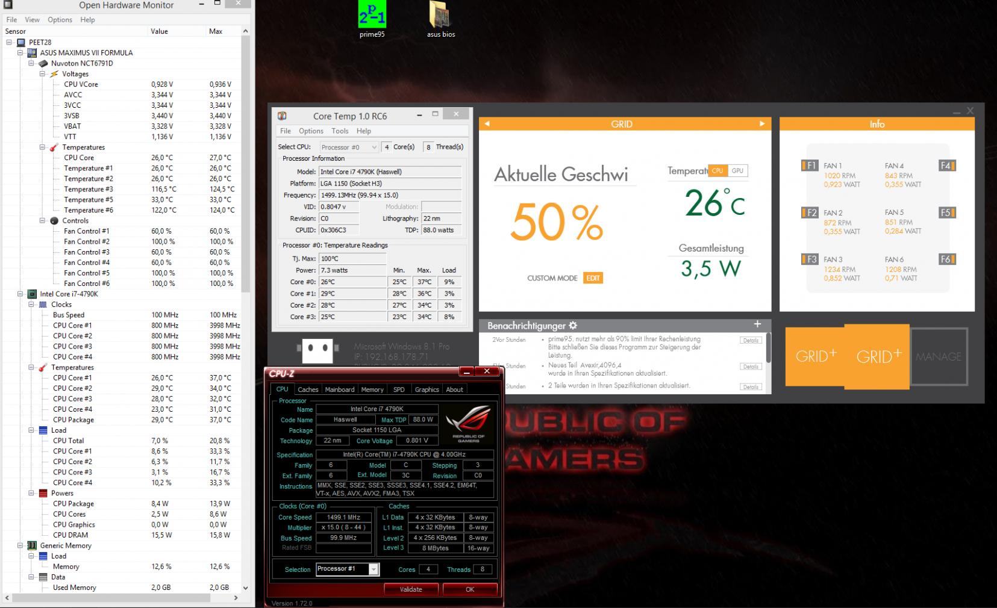This screenshot has height=608, width=997.
Task: Open the View menu in Open Hardware Monitor
Action: [x=32, y=19]
